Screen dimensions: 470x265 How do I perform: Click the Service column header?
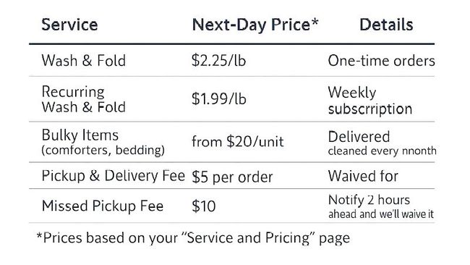tap(69, 25)
